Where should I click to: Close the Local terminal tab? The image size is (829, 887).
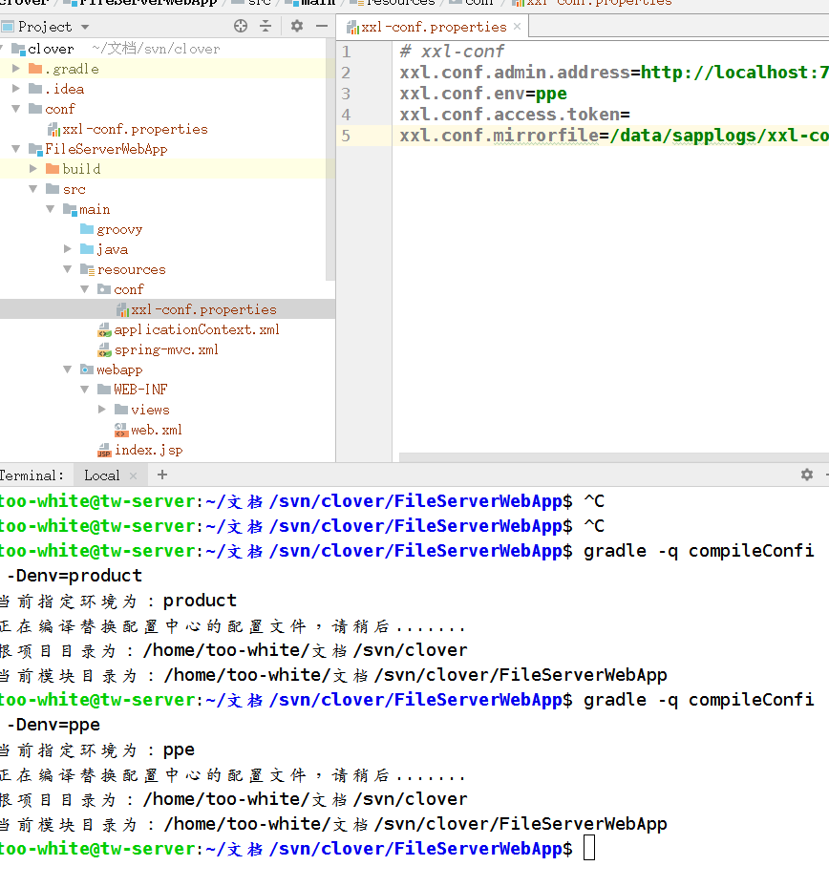[x=133, y=475]
